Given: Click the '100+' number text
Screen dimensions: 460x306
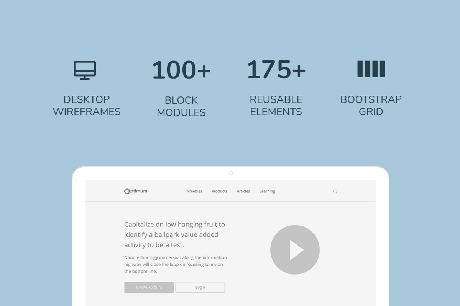Looking at the screenshot, I should tap(181, 70).
